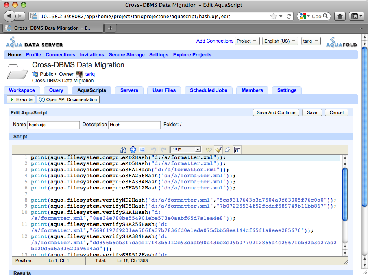Viewport: 368px width, 275px height.
Task: Open the bookmarks toolbar button
Action: (x=357, y=16)
